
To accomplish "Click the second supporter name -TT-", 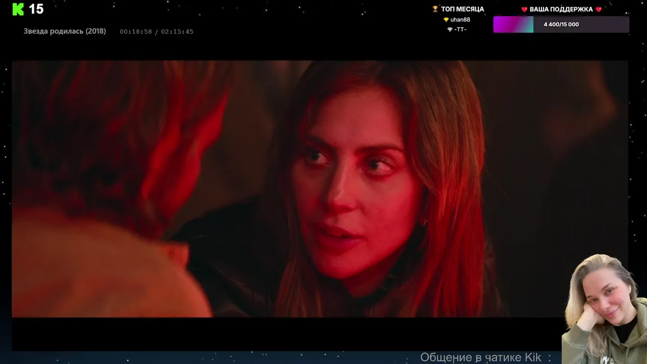I will pos(460,29).
